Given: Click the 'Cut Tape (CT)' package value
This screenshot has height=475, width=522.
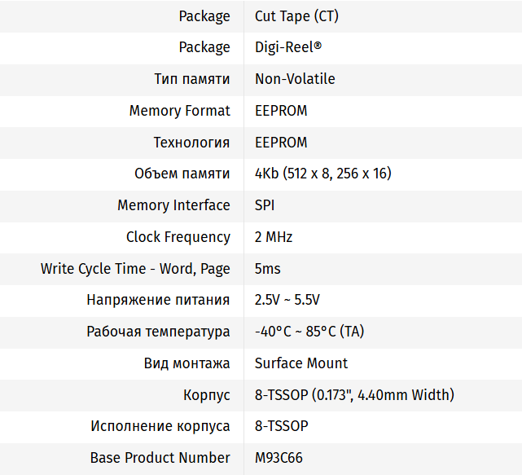Looking at the screenshot, I should (x=294, y=15).
